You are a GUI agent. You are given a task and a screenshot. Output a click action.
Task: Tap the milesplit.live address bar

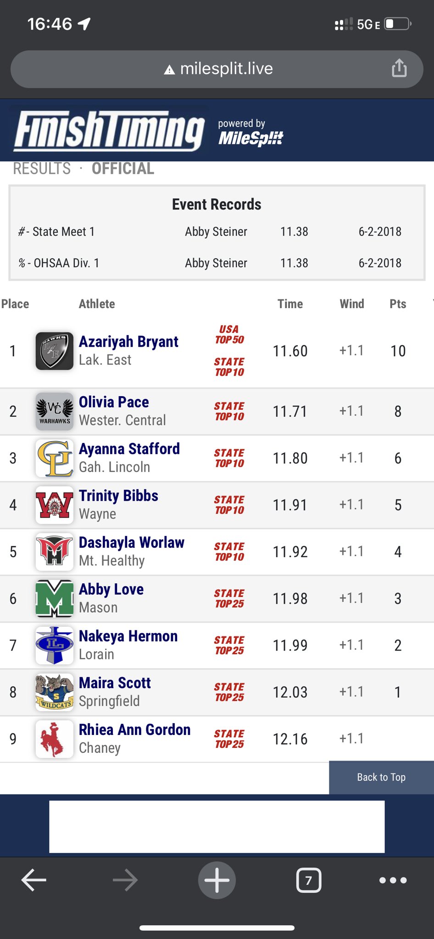(217, 69)
